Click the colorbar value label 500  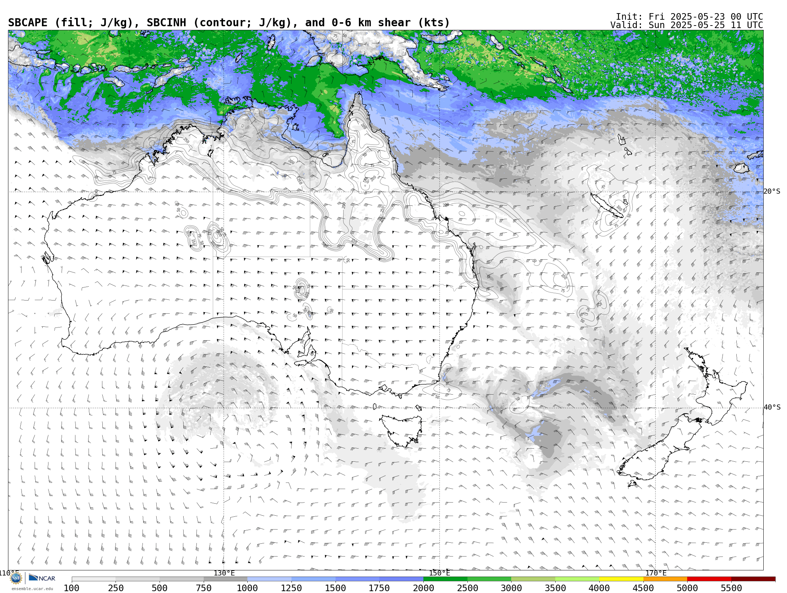tap(160, 588)
